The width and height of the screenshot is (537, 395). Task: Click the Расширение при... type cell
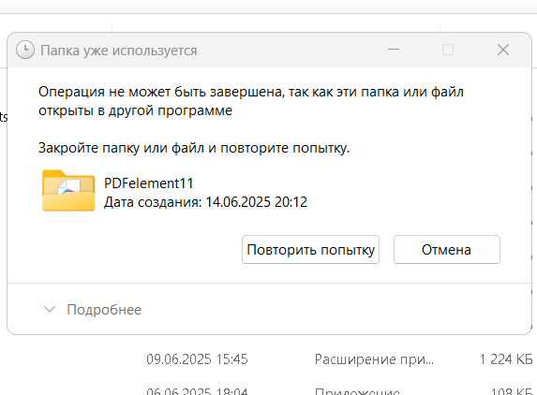click(374, 359)
